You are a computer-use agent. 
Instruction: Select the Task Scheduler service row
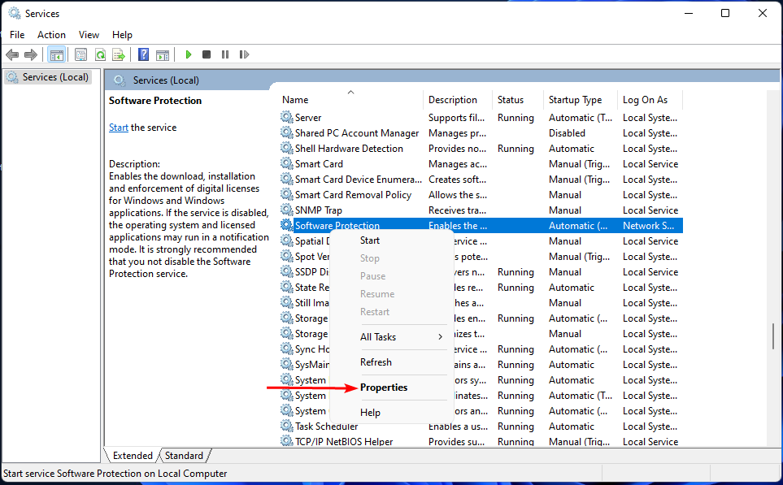point(326,427)
